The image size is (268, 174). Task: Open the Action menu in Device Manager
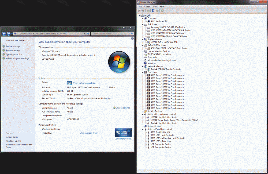point(147,7)
